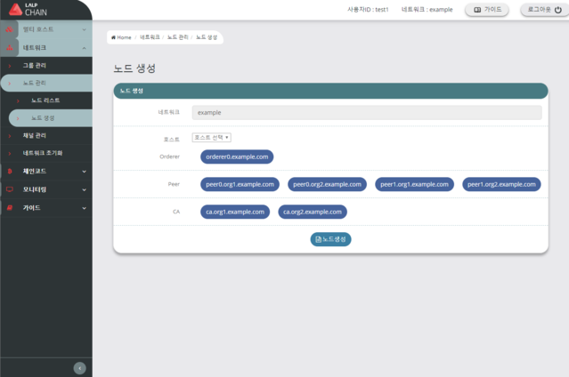Viewport: 569px width, 377px height.
Task: Click the 체인코드 sidebar icon
Action: 10,171
